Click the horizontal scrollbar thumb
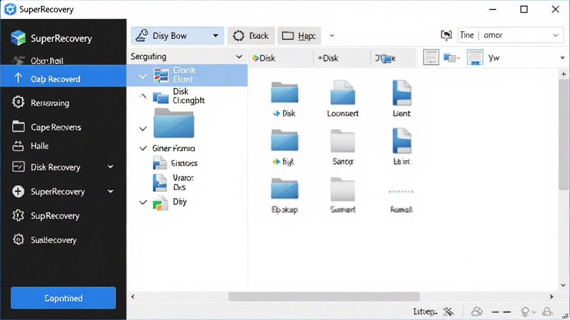The width and height of the screenshot is (570, 320). coord(324,297)
